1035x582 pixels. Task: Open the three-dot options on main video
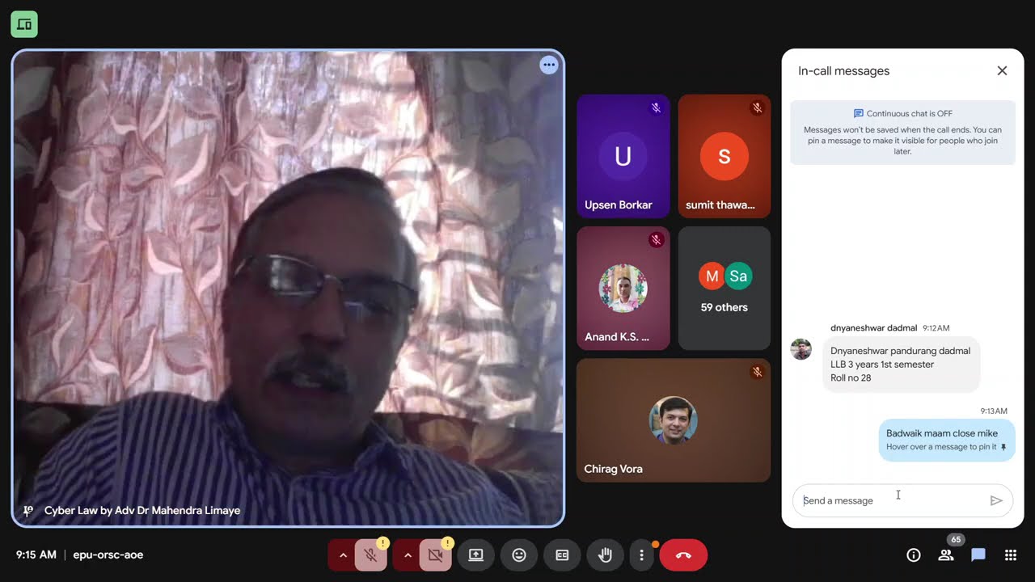coord(549,65)
